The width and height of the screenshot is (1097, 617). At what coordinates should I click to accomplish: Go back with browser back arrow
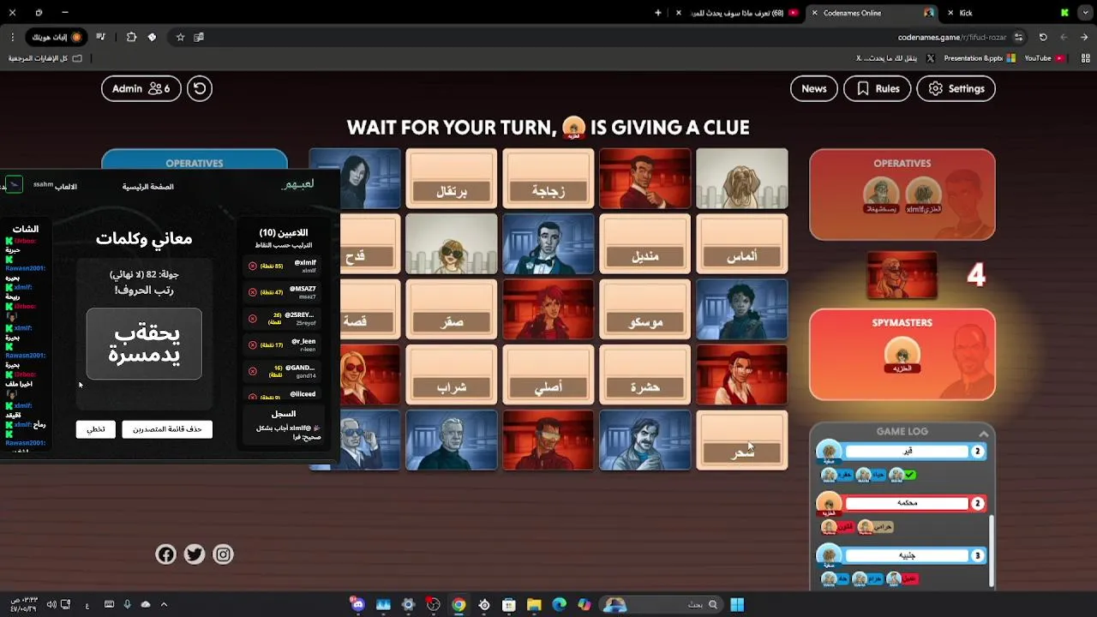click(x=1084, y=37)
